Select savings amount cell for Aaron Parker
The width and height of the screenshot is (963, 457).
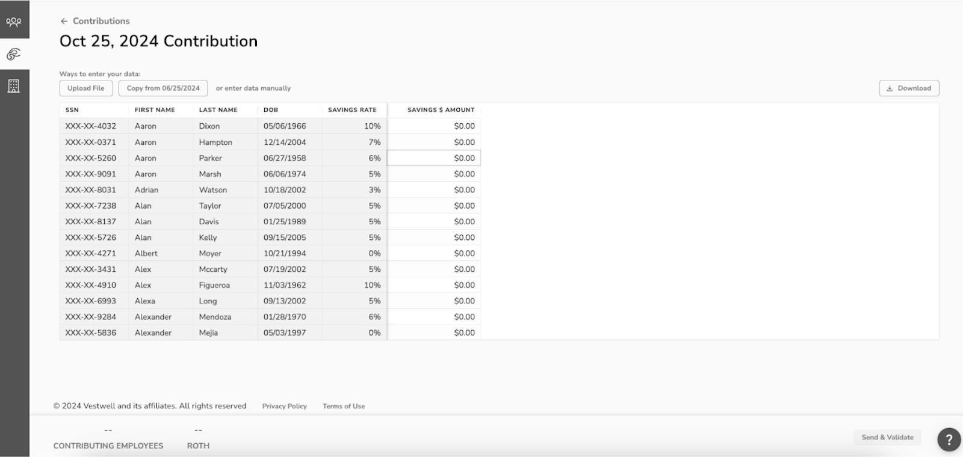[434, 158]
